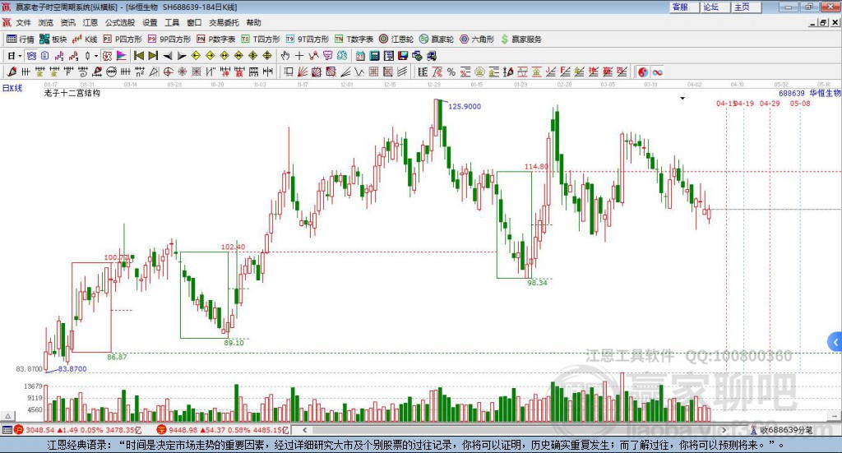Toggle the highlighted blue mesh icon
The width and height of the screenshot is (842, 453).
[x=31, y=55]
